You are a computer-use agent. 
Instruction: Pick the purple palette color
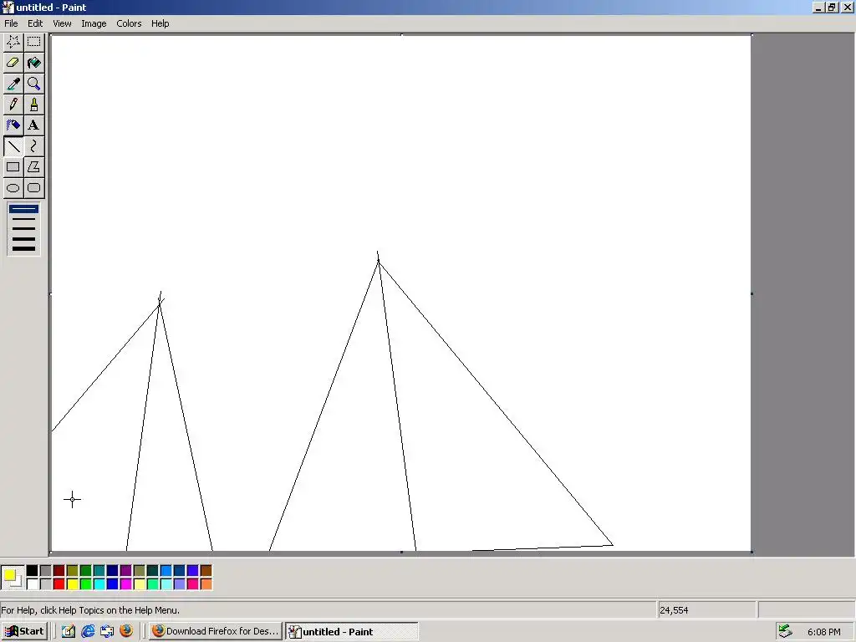tap(125, 571)
